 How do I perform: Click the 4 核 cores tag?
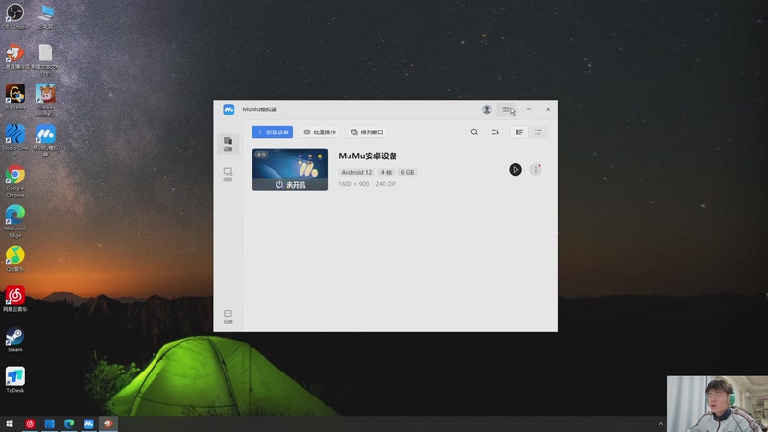386,173
